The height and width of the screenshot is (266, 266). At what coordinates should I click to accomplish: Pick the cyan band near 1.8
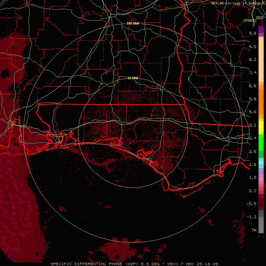[261, 163]
